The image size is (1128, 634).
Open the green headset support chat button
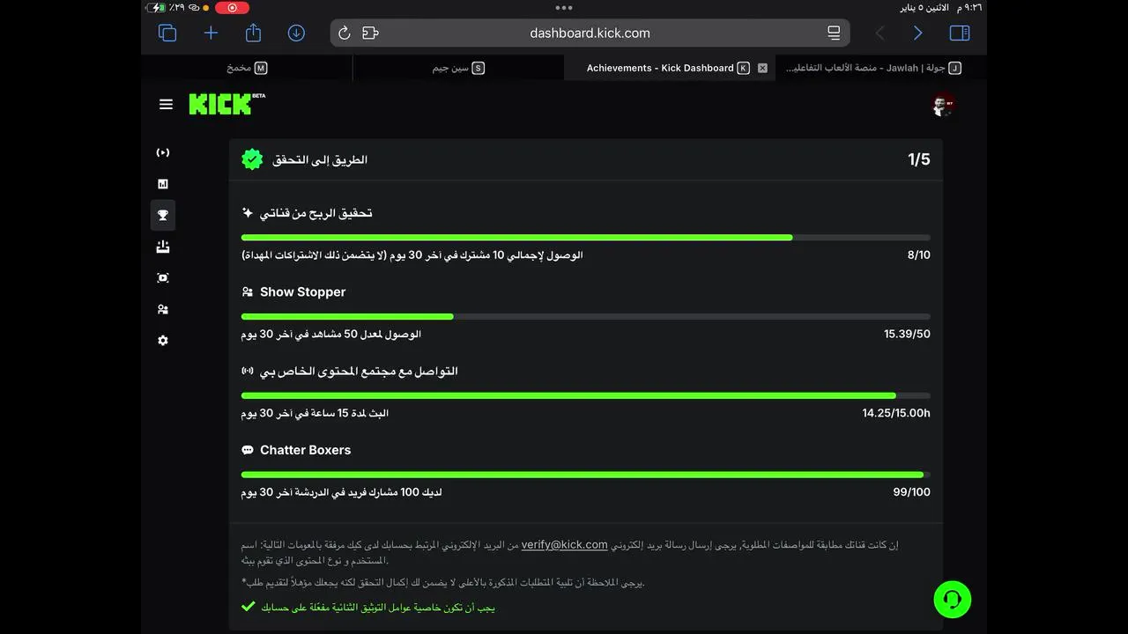[953, 600]
